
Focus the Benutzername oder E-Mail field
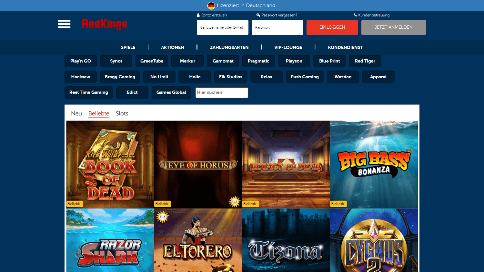[223, 27]
